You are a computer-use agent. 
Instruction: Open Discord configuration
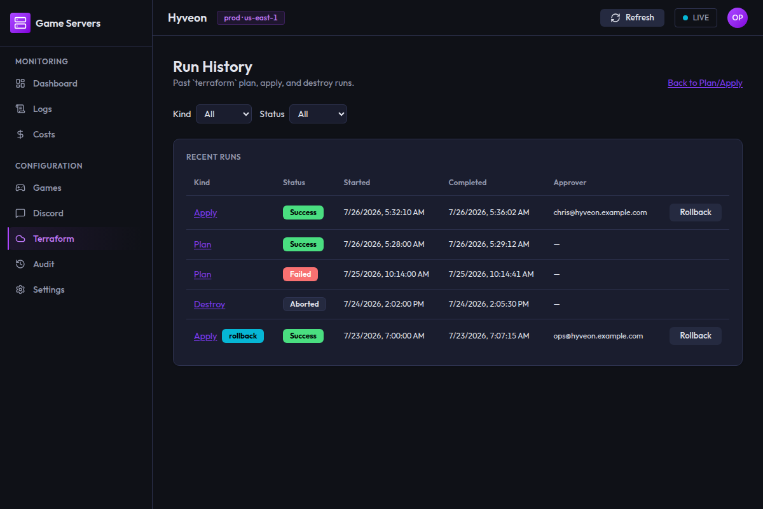(x=76, y=213)
